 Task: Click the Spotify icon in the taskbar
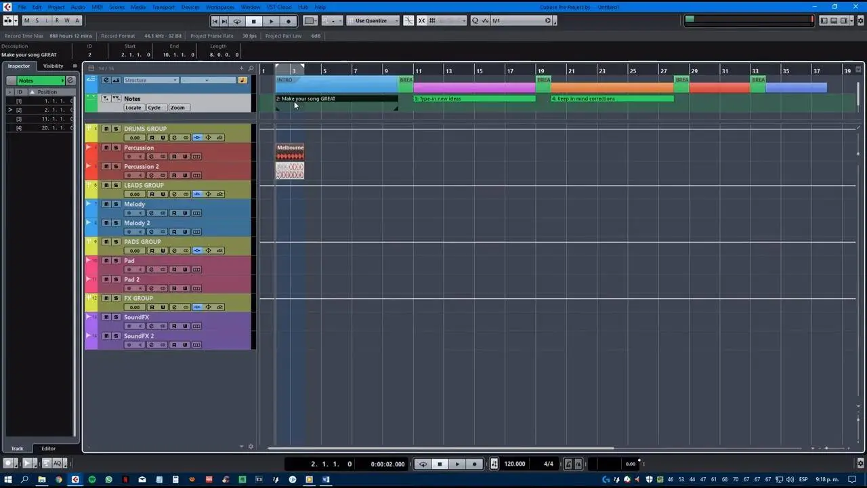(91, 480)
